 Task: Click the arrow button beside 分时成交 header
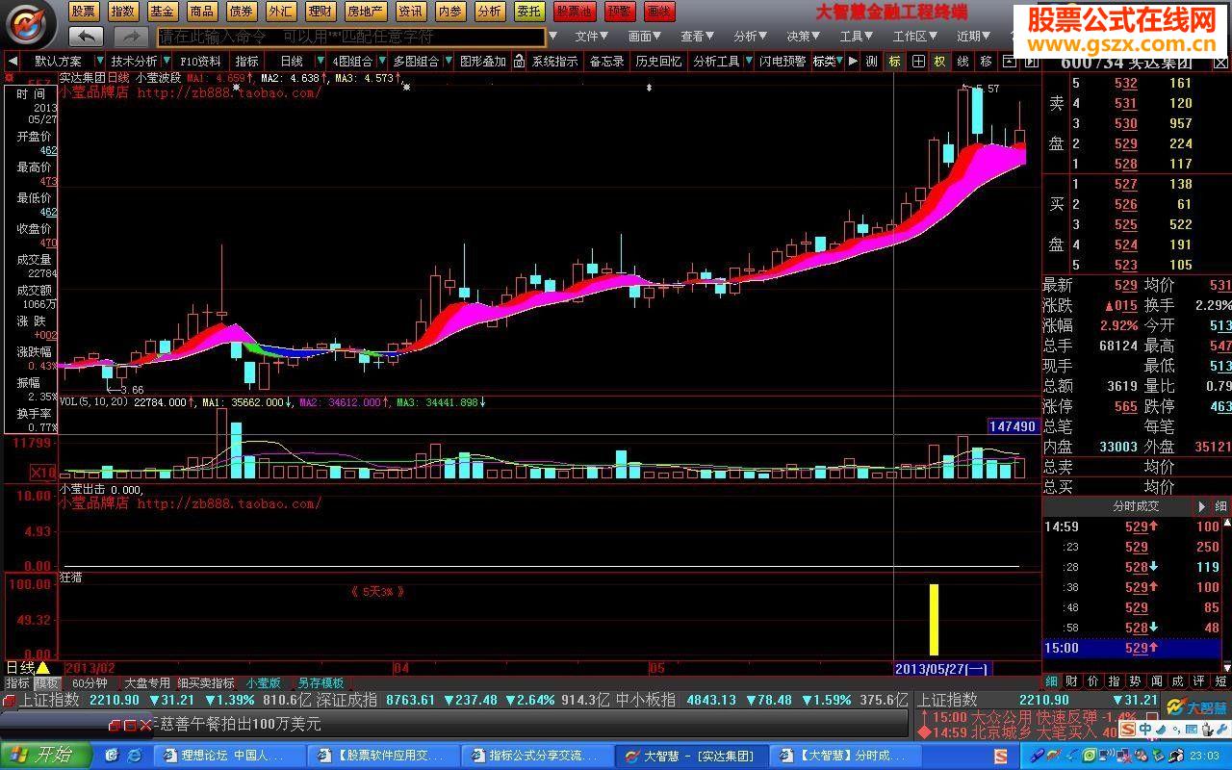tap(1202, 506)
